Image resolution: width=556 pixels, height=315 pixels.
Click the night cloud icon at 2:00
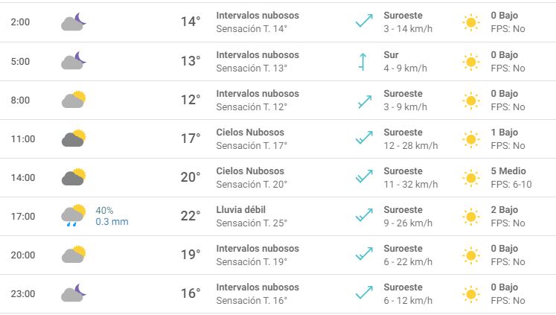(x=74, y=22)
